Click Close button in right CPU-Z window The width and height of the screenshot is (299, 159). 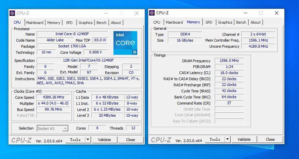coord(270,139)
